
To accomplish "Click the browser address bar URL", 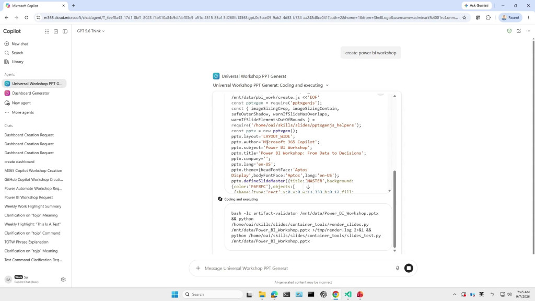I will tap(251, 17).
